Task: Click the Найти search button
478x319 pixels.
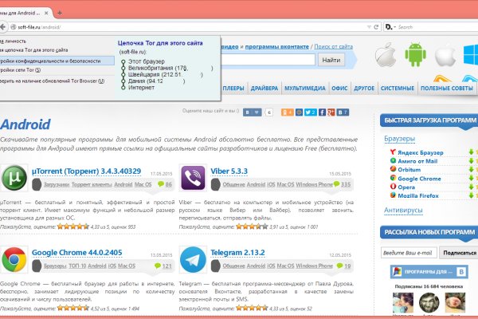Action: (331, 60)
